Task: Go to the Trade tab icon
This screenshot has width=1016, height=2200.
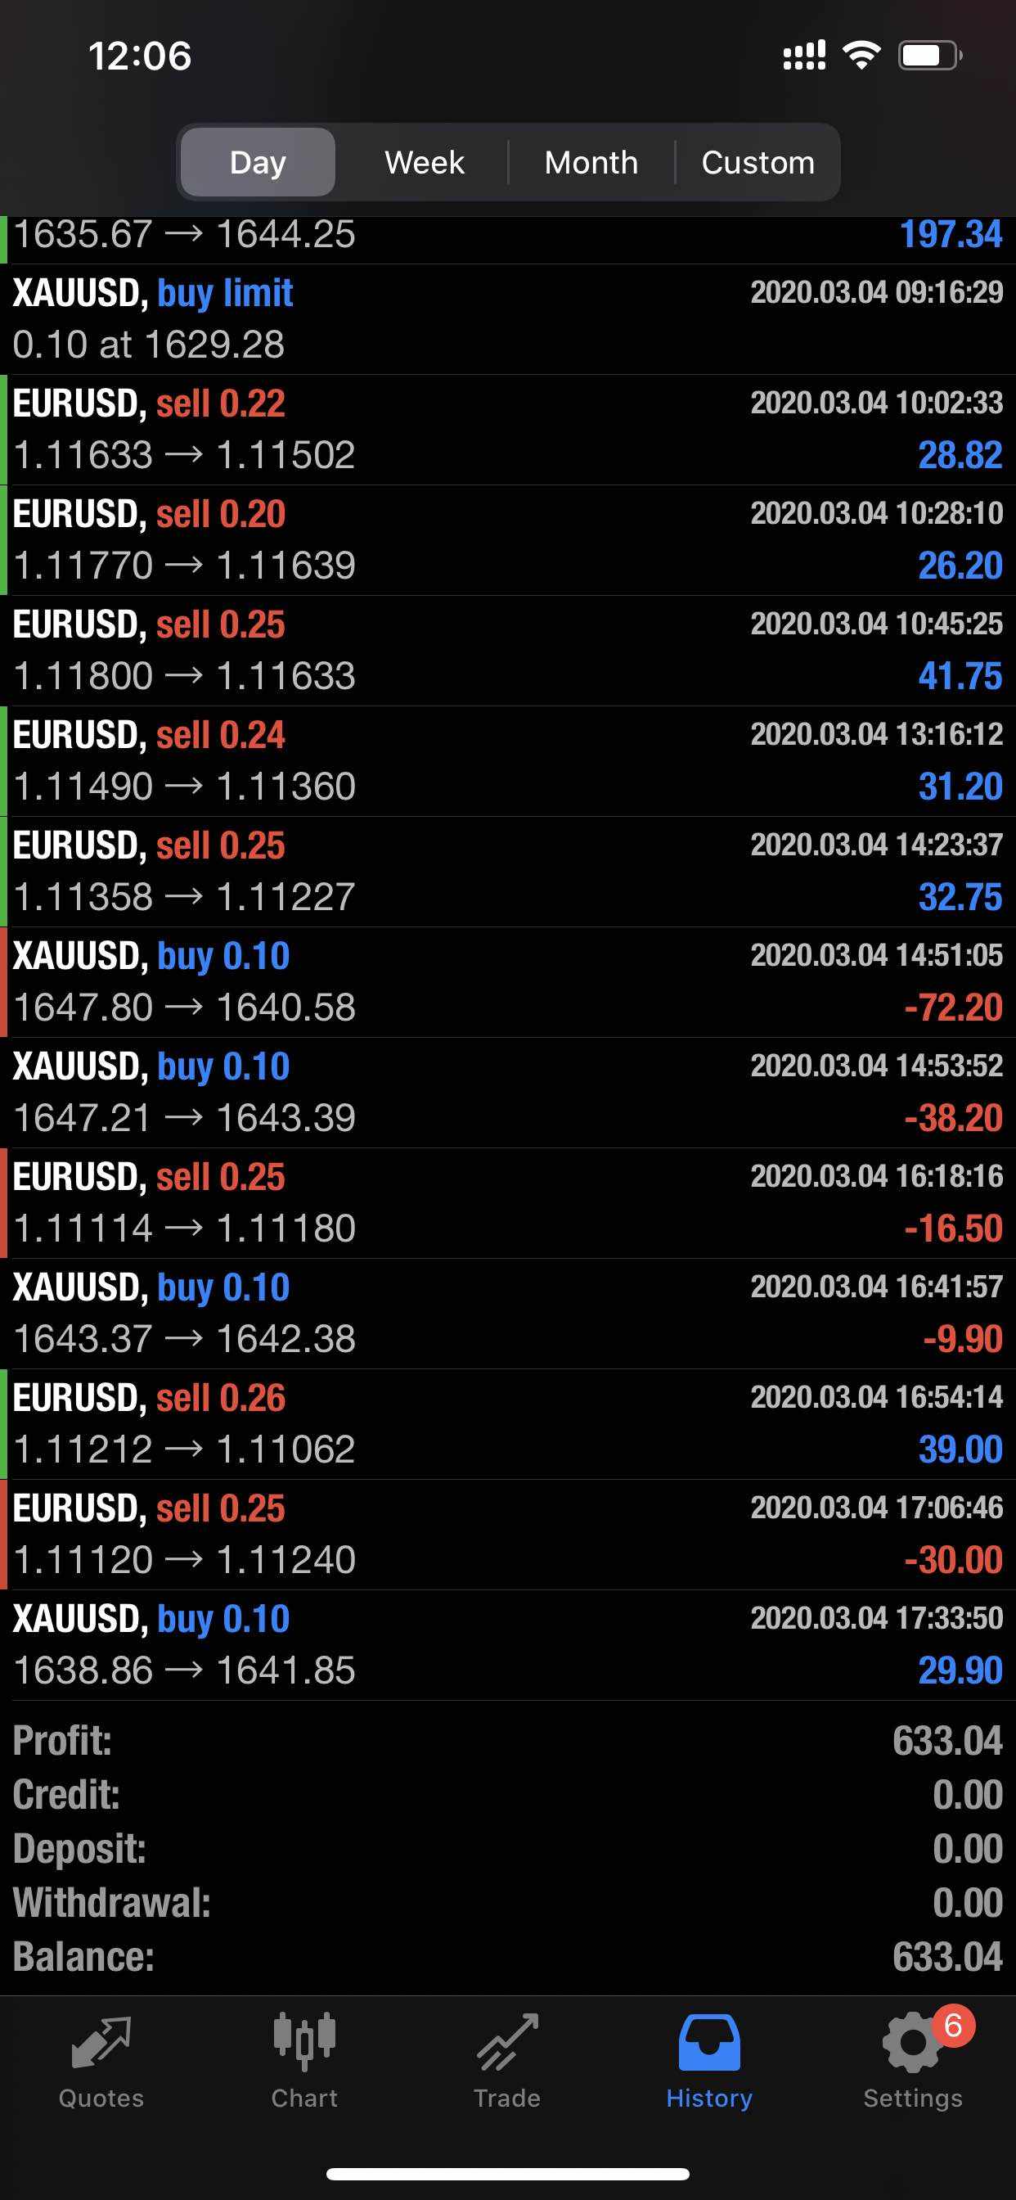Action: 507,2043
